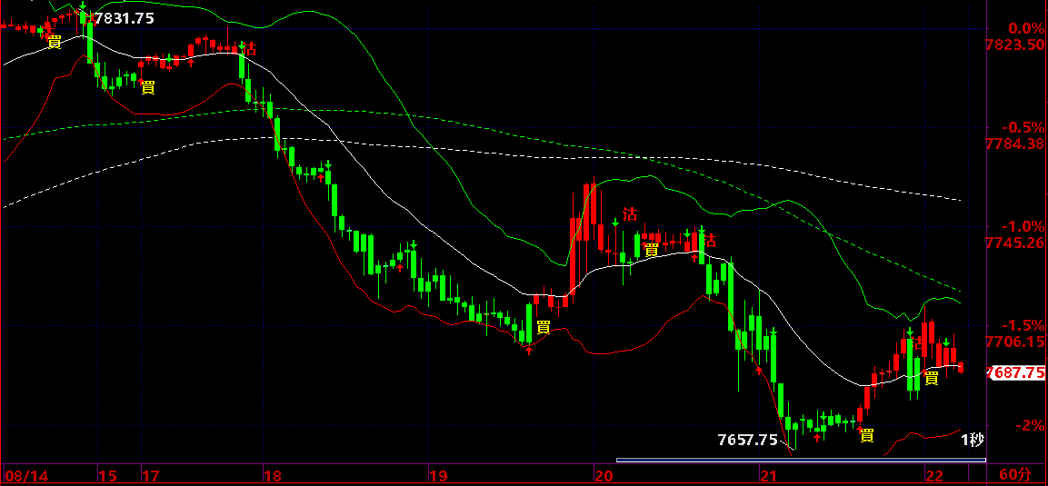The image size is (1048, 486).
Task: Click the 60分 timeframe label
Action: (x=1015, y=475)
